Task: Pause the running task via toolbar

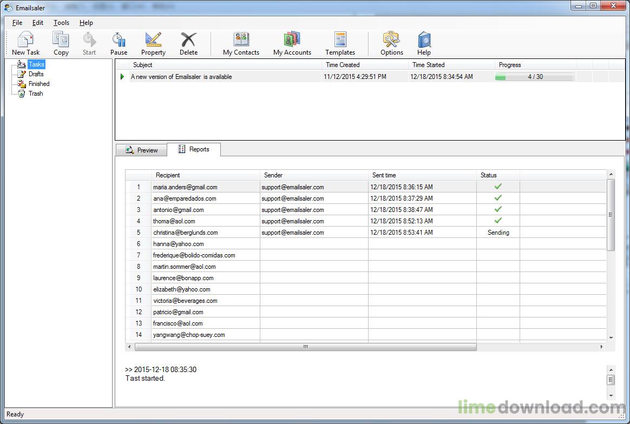Action: (119, 43)
